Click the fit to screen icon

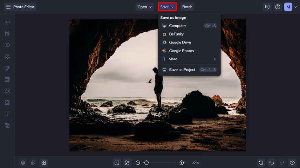point(117,163)
